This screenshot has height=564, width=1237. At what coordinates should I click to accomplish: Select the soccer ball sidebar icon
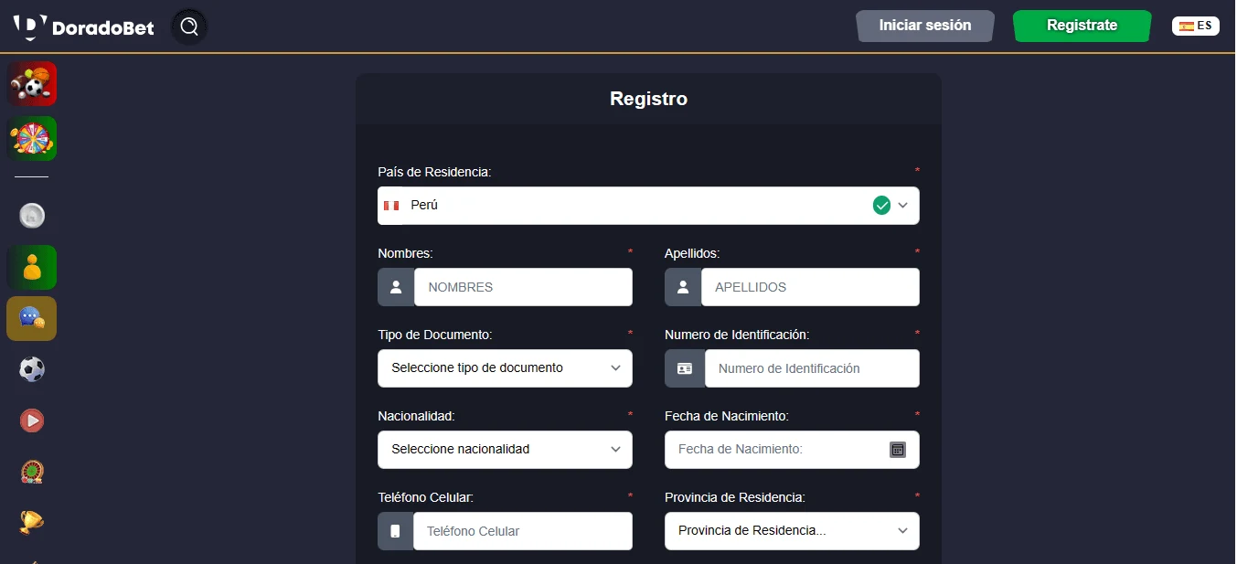coord(32,369)
